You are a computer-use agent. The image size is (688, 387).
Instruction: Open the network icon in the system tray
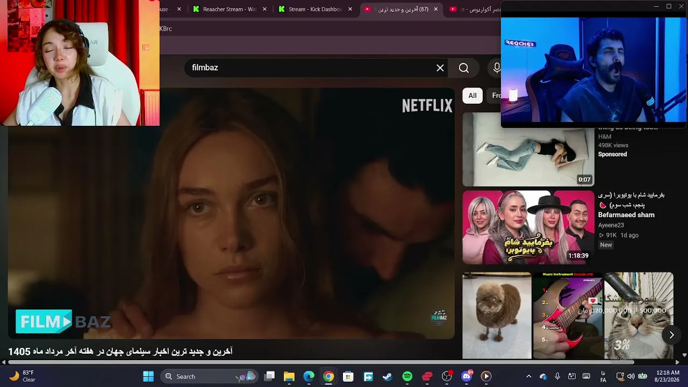tap(620, 376)
